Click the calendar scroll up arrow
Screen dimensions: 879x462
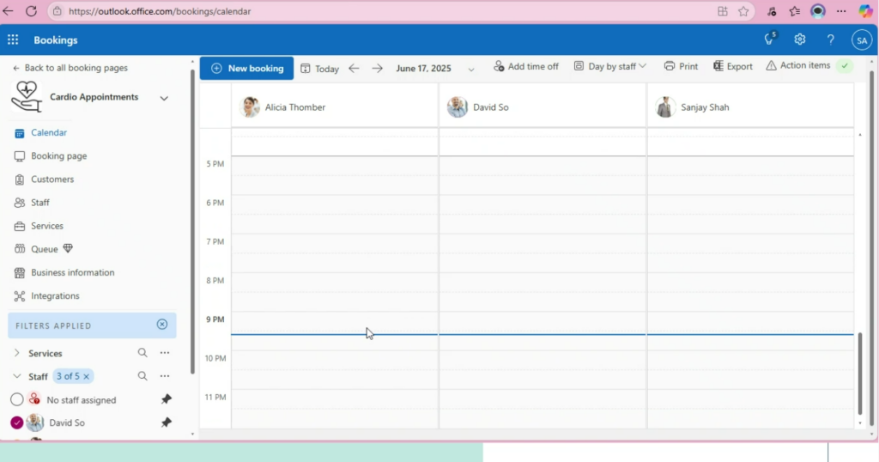860,135
